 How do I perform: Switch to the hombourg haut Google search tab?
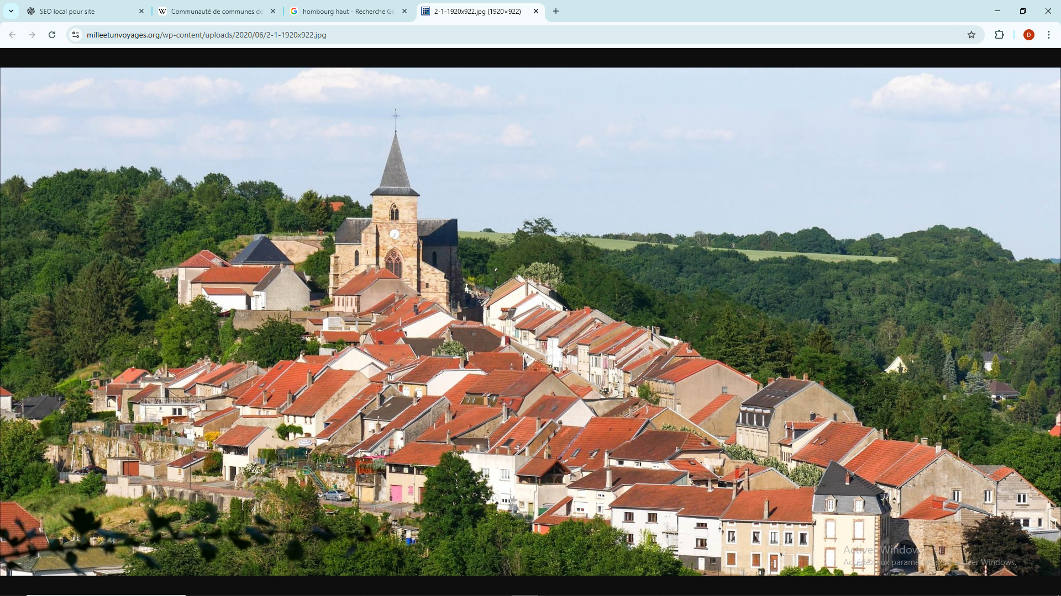(x=348, y=11)
